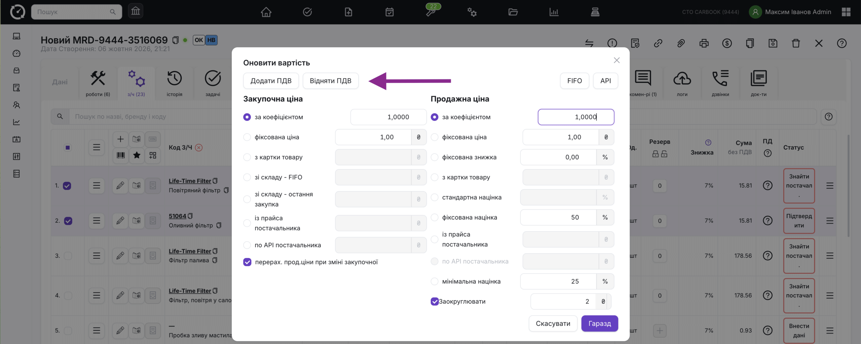Click the bank building icon near search
This screenshot has height=344, width=861.
136,11
